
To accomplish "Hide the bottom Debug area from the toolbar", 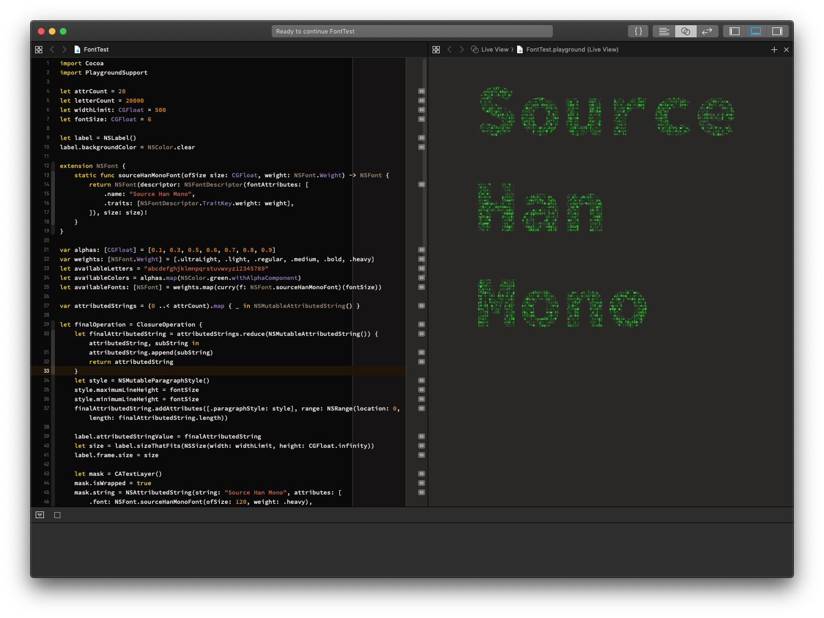I will [756, 31].
